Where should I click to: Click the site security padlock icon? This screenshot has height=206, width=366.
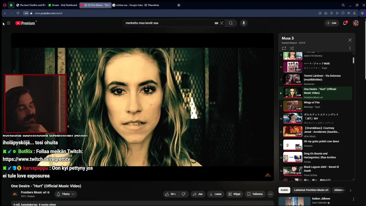point(31,13)
